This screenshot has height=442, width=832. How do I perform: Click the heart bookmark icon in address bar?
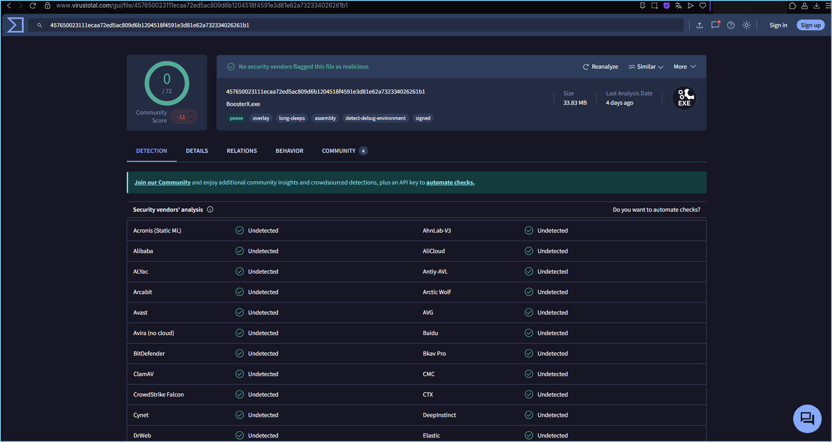[703, 6]
